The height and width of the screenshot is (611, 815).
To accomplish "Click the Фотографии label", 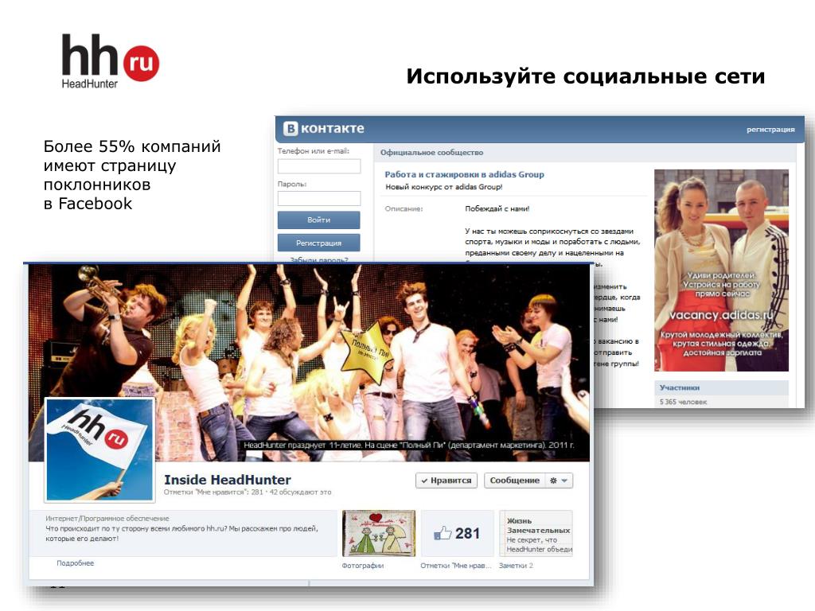I will pyautogui.click(x=363, y=566).
